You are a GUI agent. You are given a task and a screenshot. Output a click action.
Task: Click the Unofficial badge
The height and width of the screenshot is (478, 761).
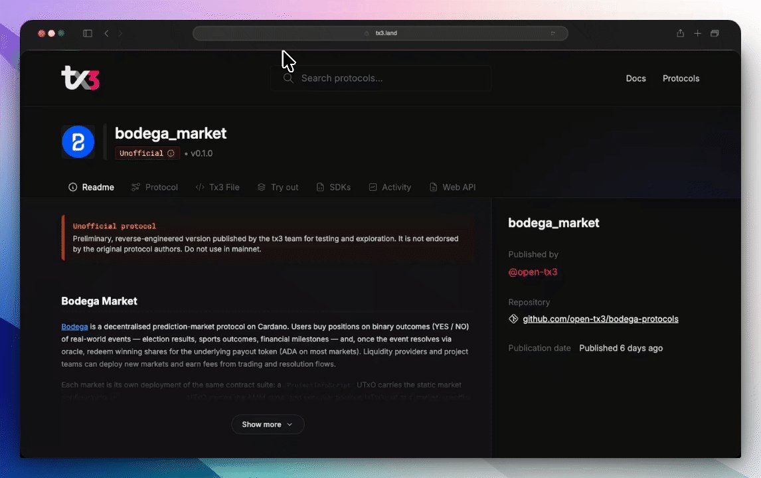[x=147, y=153]
